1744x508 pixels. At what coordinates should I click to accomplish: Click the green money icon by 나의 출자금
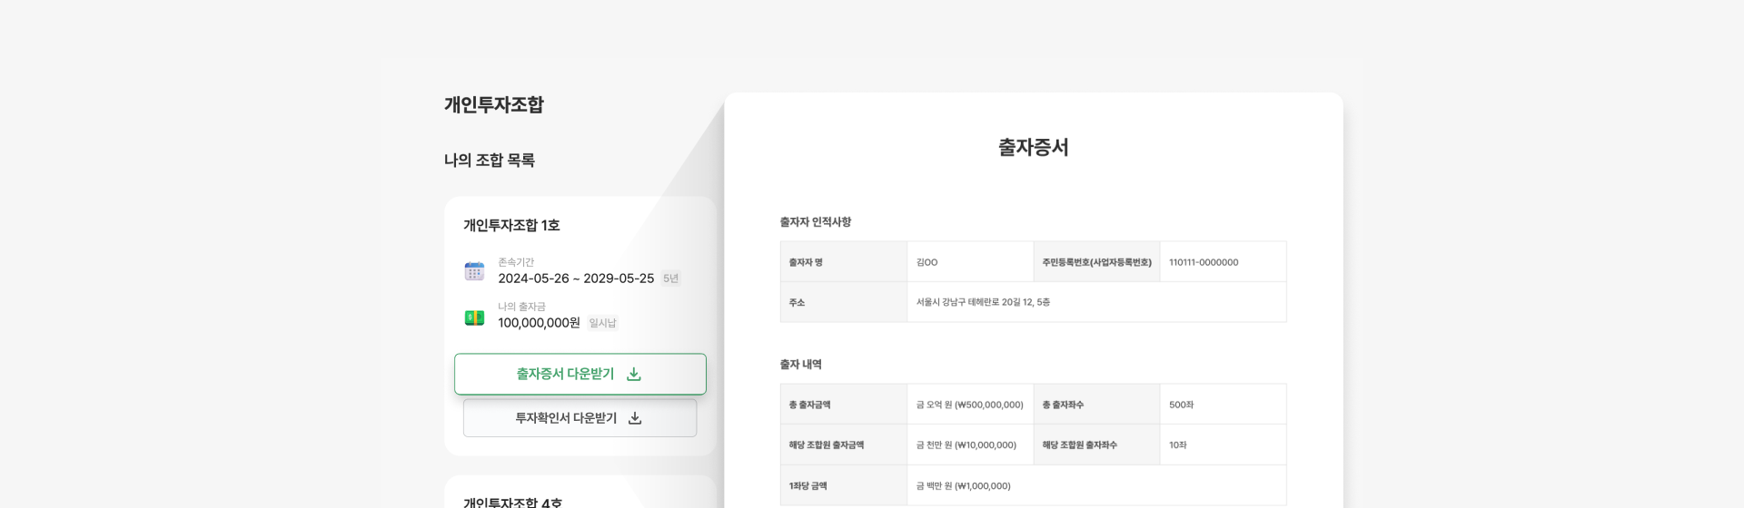[x=474, y=317]
